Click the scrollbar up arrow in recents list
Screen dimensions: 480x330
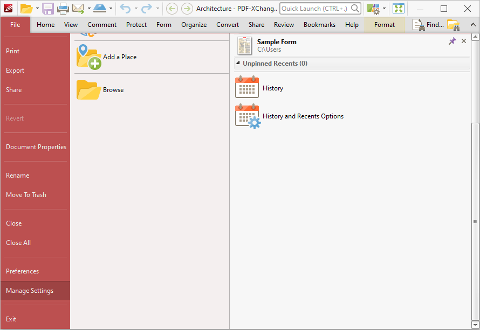coord(475,37)
